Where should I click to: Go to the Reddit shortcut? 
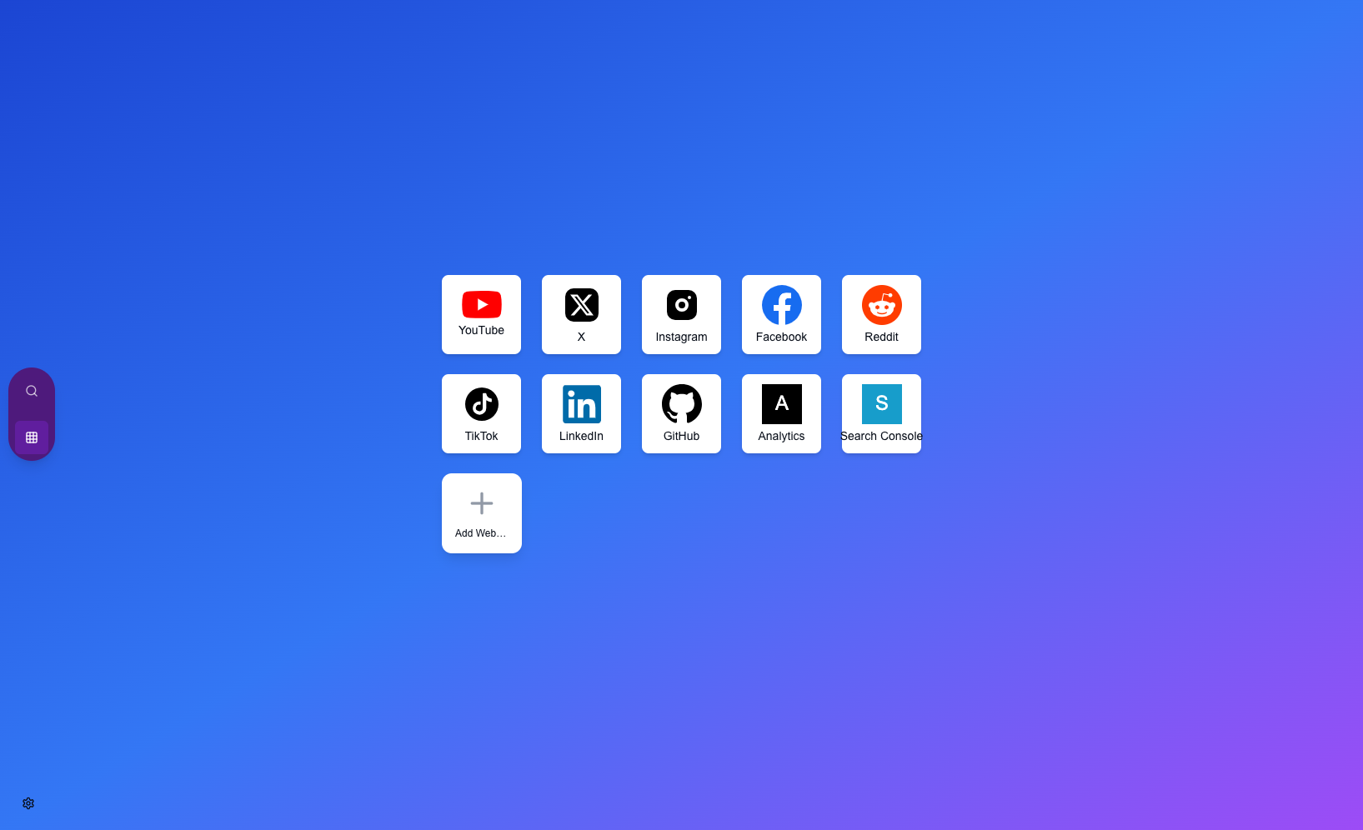pyautogui.click(x=881, y=314)
